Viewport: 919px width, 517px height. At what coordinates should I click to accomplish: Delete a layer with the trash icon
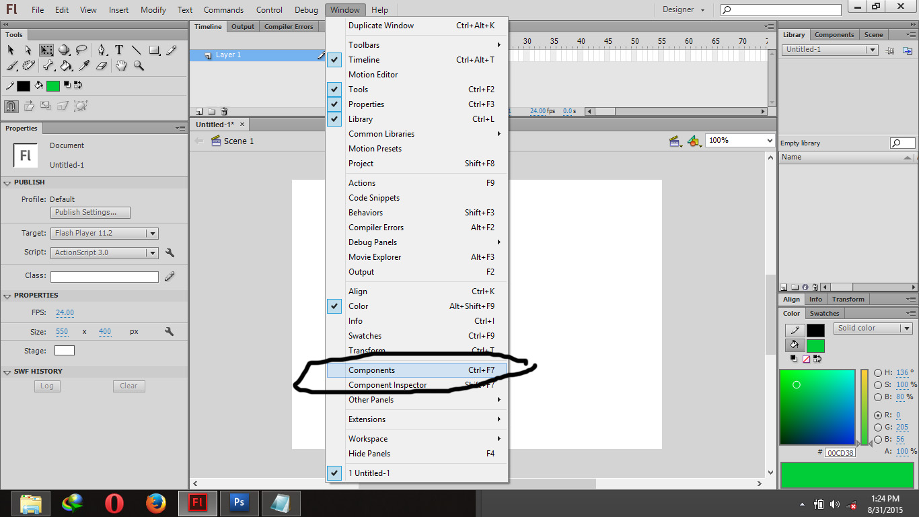click(x=225, y=111)
